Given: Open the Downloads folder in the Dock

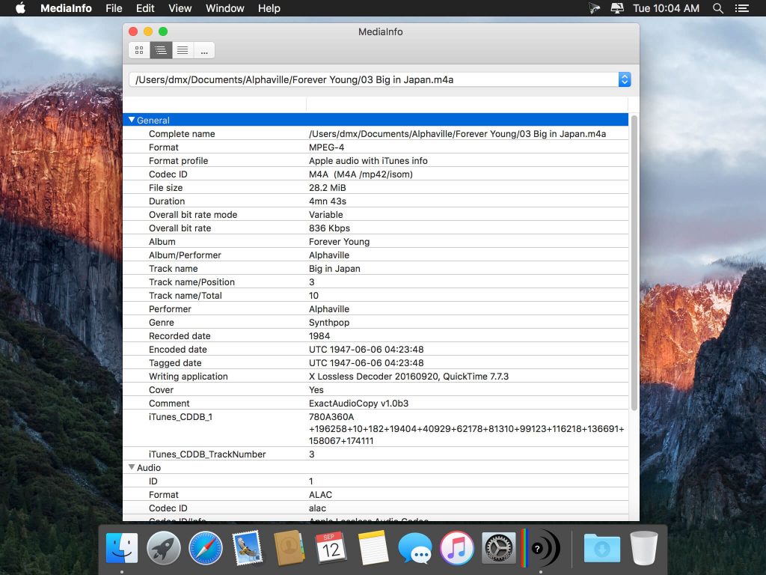Looking at the screenshot, I should 601,548.
